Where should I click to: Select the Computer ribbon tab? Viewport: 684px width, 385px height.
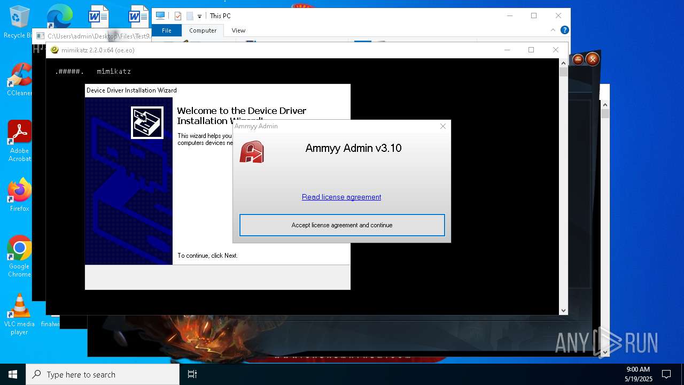click(x=203, y=30)
